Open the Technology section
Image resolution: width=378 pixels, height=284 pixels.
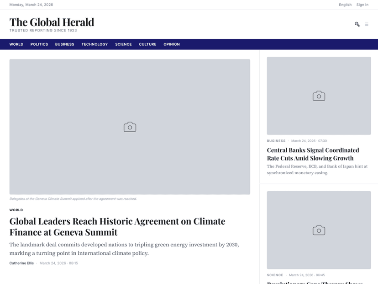coord(94,44)
